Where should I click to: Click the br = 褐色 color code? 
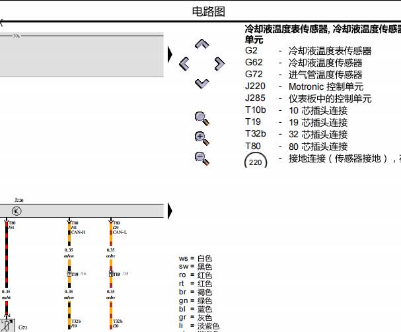196,292
